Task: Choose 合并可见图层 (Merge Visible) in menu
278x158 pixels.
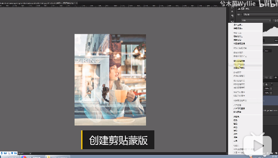Action: tap(239, 108)
